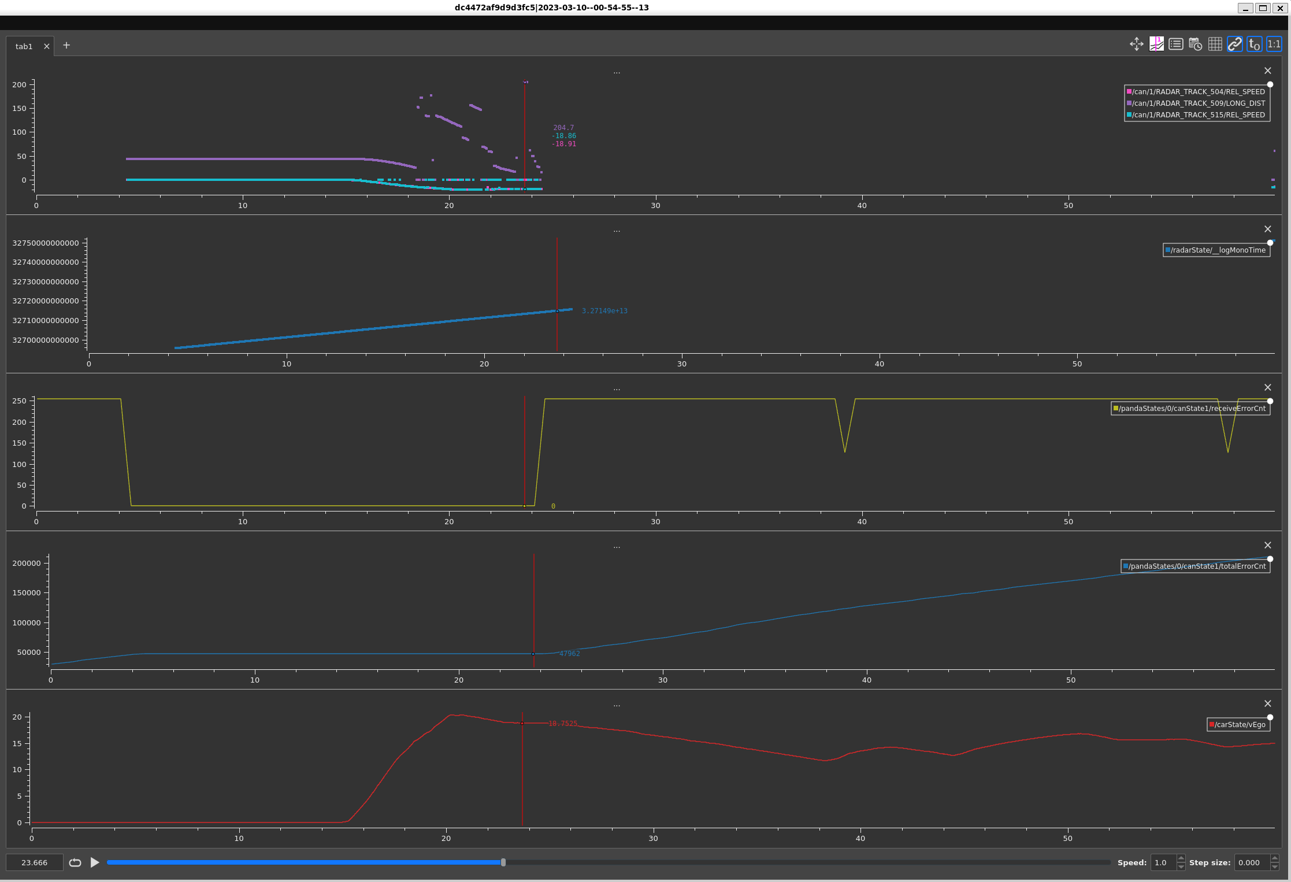Toggle visibility dot on RADAR_TRACK legend
Screen dimensions: 1291x882
[x=1270, y=84]
